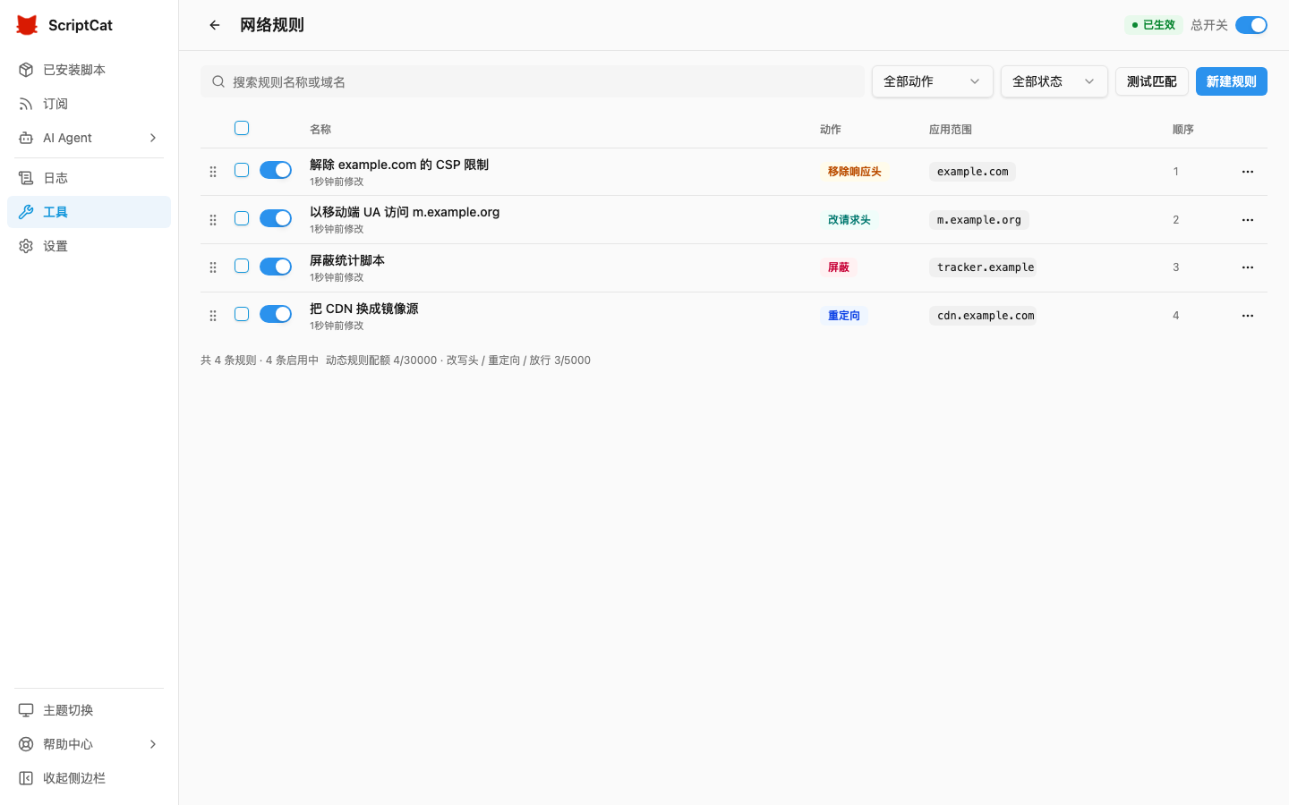The width and height of the screenshot is (1289, 805).
Task: Grab drag handle of CDN 镜像源 rule
Action: pos(213,316)
